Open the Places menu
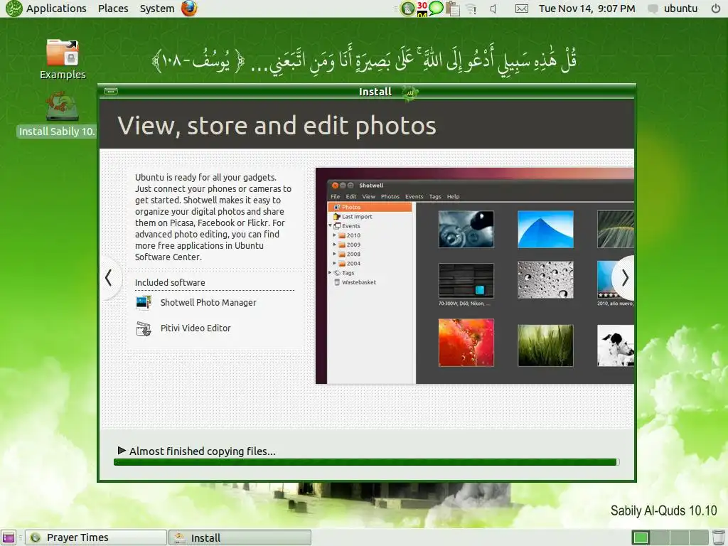Screen dimensions: 728x546 (113, 9)
